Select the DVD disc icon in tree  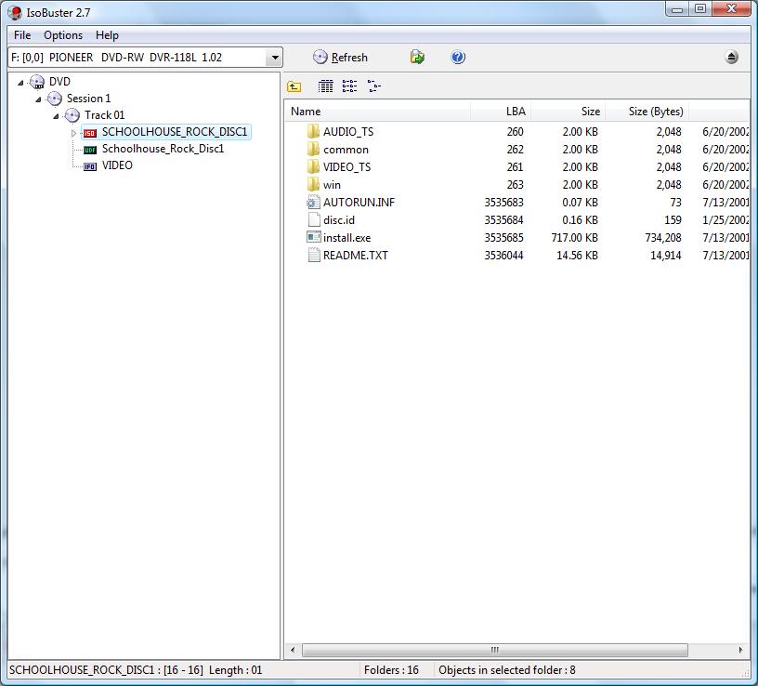pyautogui.click(x=37, y=82)
